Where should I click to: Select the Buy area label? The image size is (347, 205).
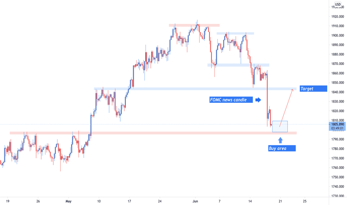(x=282, y=148)
